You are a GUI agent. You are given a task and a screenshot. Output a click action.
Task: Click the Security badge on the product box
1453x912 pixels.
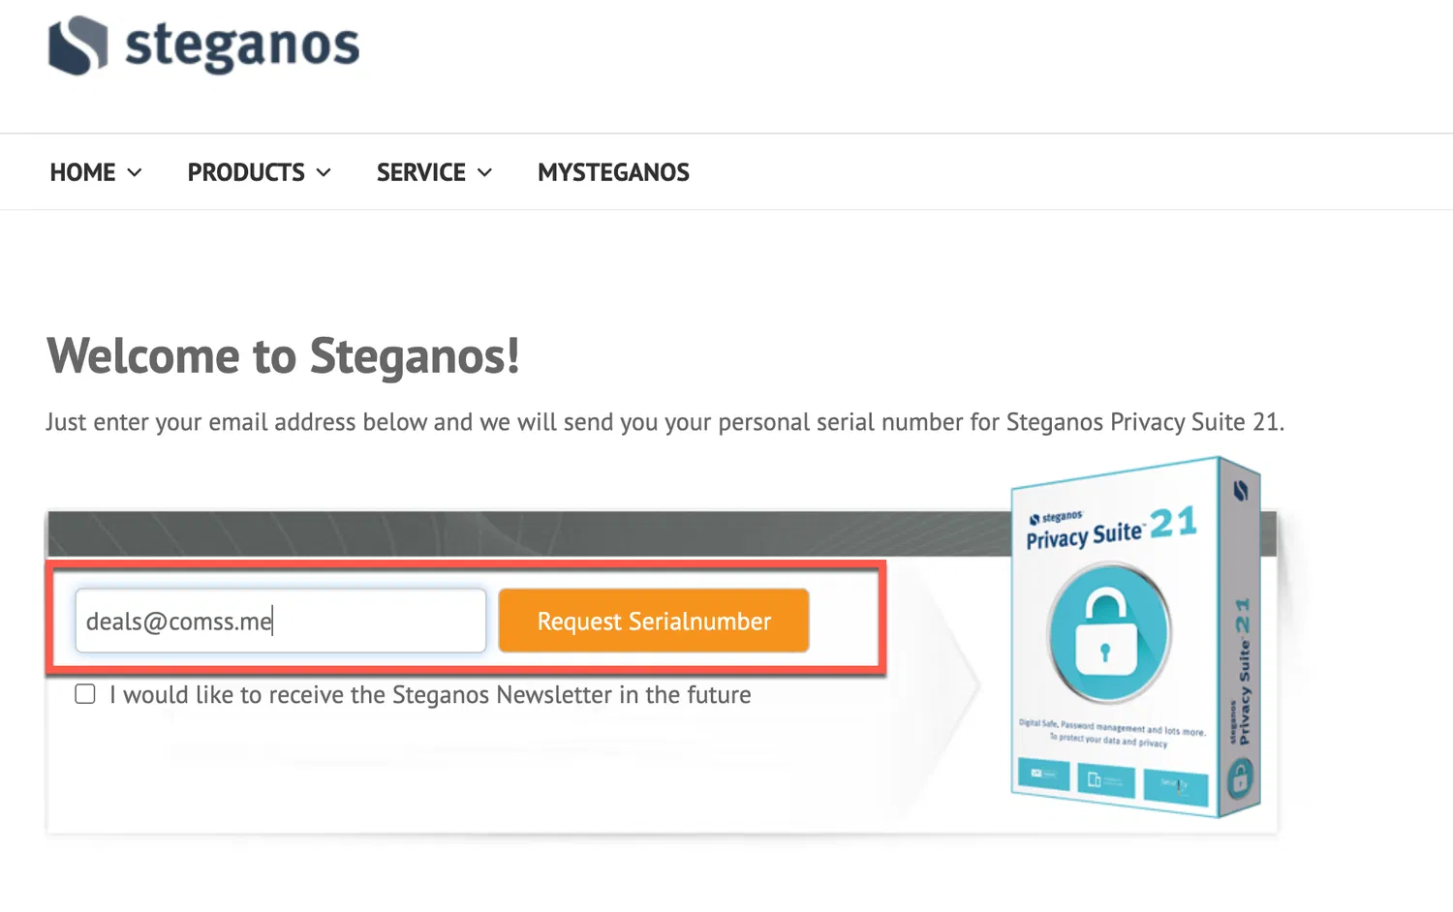click(1175, 782)
